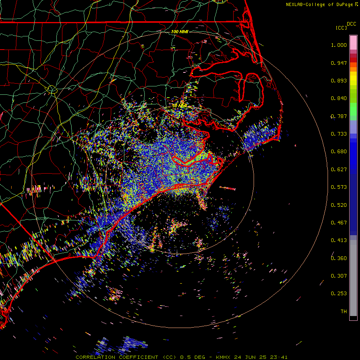The image size is (360, 360).
Task: Click the 0.573 legend value
Action: tap(339, 187)
